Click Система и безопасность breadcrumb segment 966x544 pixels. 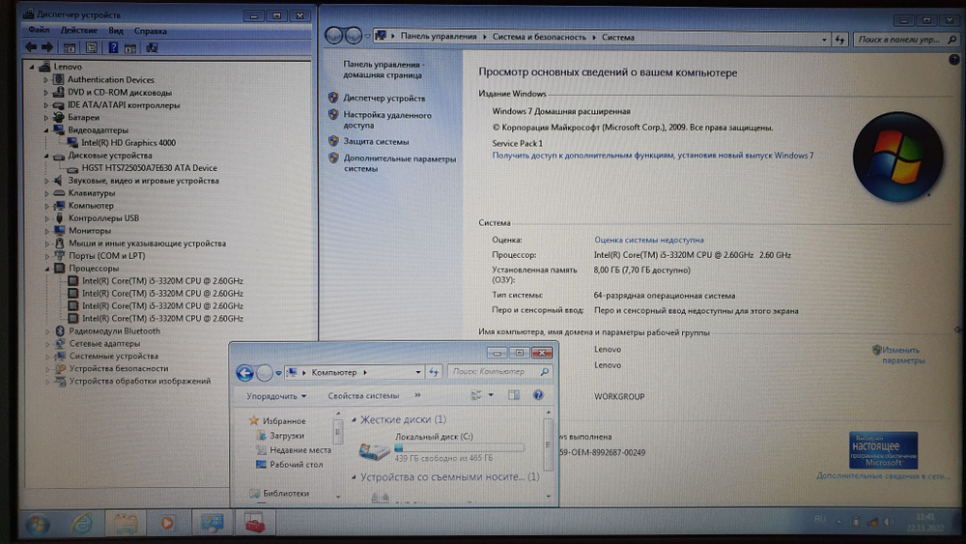pos(539,37)
